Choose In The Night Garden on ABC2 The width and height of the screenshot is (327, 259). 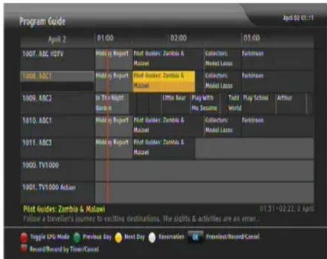click(112, 103)
